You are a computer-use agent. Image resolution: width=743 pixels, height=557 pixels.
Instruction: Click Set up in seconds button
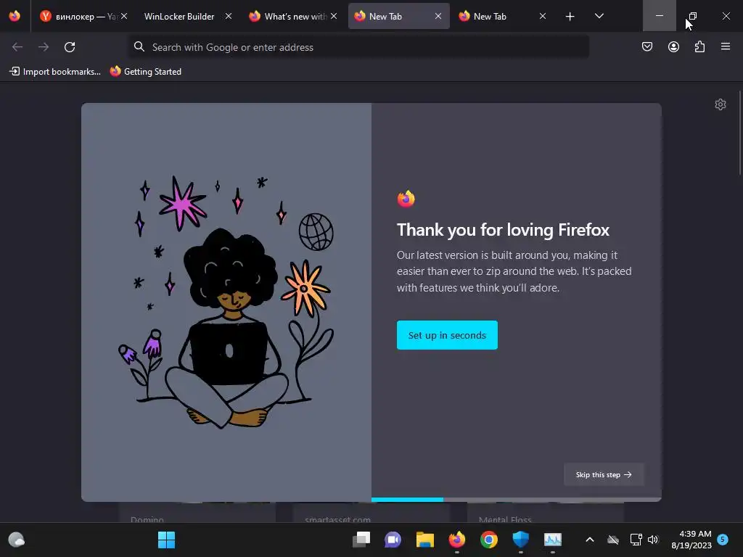tap(447, 335)
